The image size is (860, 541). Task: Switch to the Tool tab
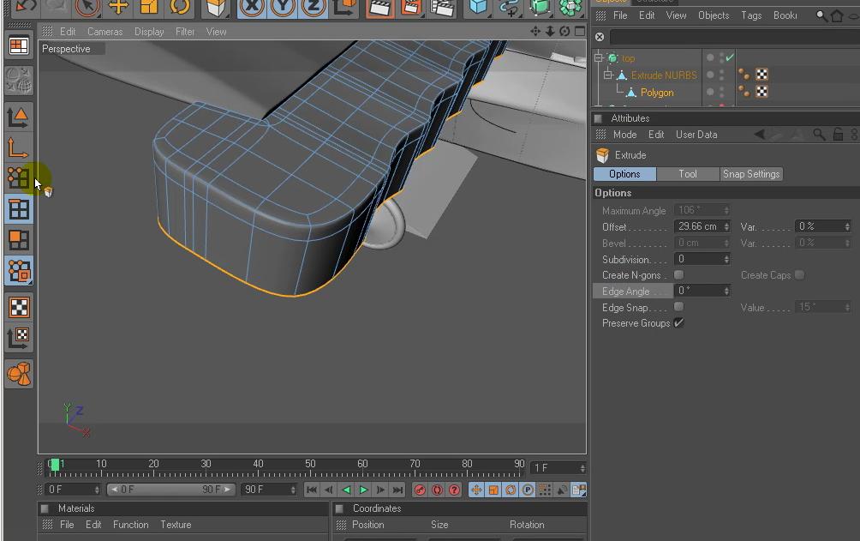[688, 174]
